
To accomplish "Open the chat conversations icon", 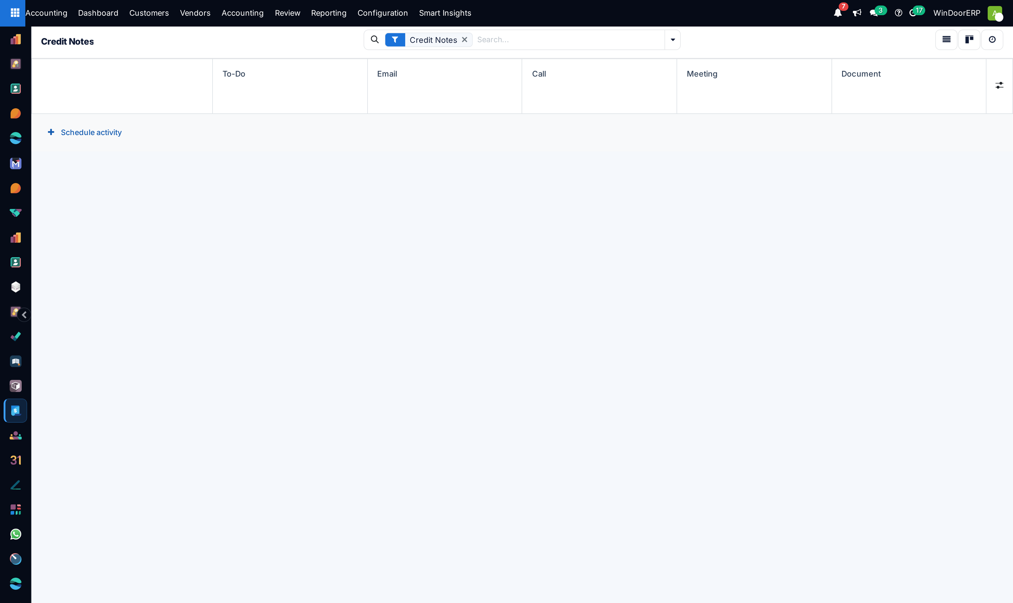I will [874, 13].
